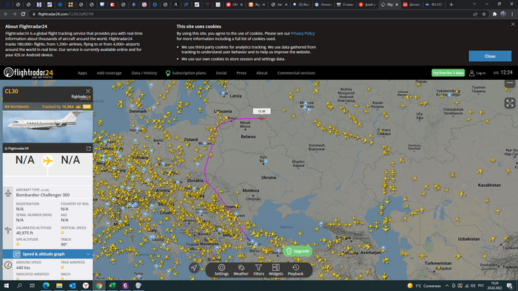Click the Log in user icon
This screenshot has height=291, width=518.
click(472, 73)
